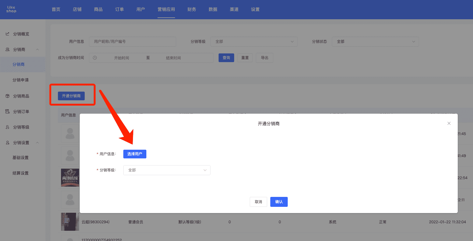
Task: Open the dialog's 分销等级 dropdown
Action: point(167,170)
